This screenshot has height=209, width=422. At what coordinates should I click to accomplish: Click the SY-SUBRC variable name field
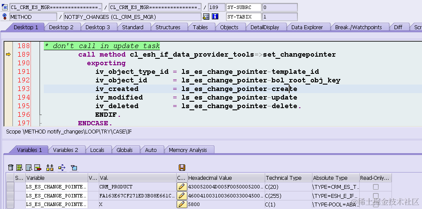(x=244, y=7)
